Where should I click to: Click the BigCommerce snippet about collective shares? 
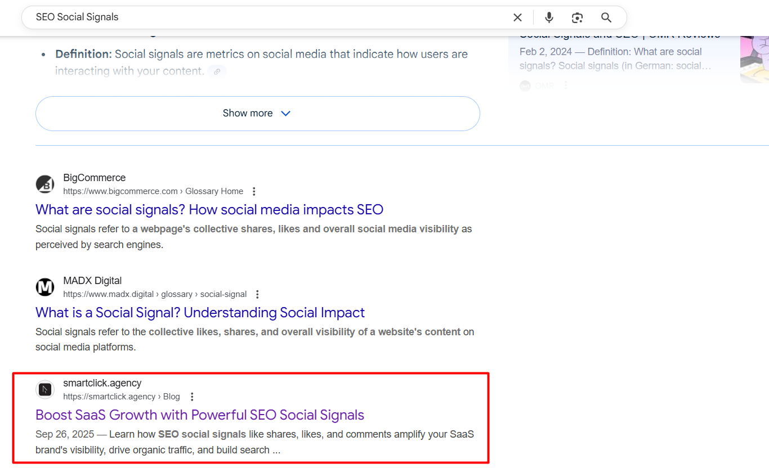254,237
